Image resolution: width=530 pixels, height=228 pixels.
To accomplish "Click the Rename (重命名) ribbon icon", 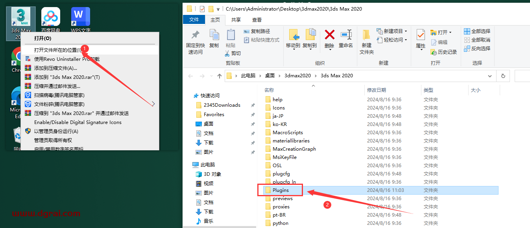I will (346, 36).
